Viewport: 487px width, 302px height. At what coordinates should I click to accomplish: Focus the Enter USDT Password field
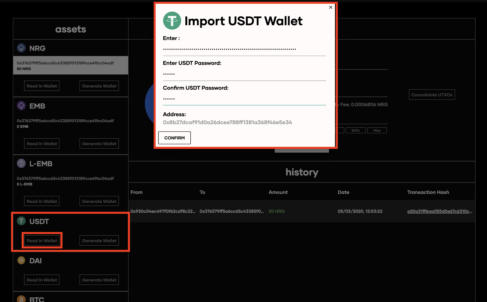pos(244,74)
